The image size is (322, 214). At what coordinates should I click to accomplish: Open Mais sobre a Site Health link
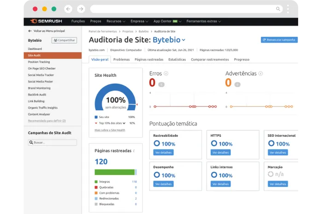tap(110, 130)
